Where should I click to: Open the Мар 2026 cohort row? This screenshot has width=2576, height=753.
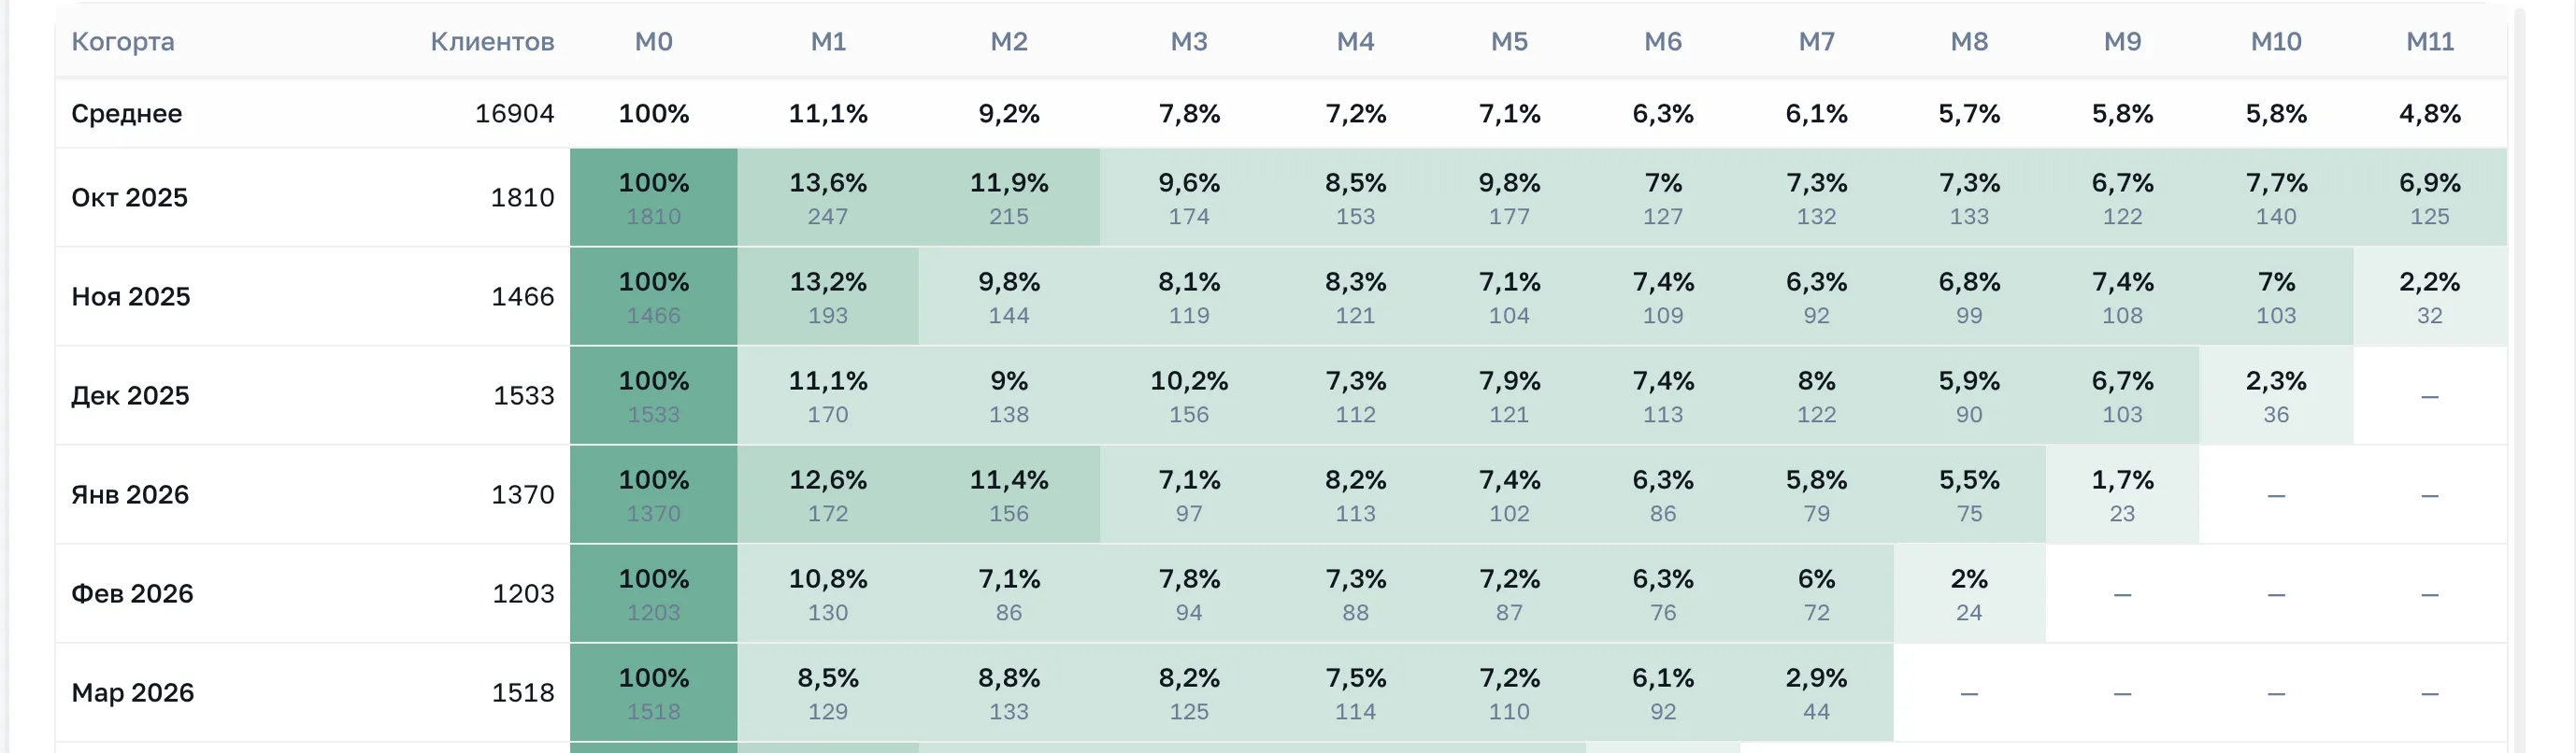point(1280,692)
